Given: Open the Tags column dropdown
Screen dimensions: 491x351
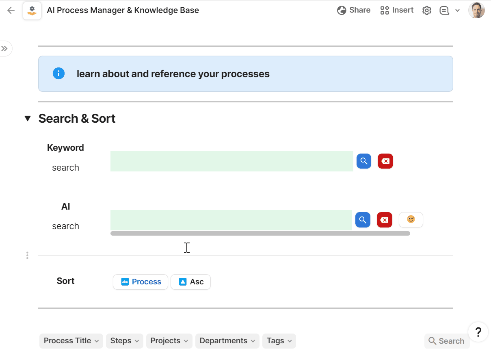Looking at the screenshot, I should 279,341.
